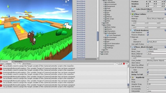
Task: Click the Cube Mesh Filter component icon
Action: 133,9
